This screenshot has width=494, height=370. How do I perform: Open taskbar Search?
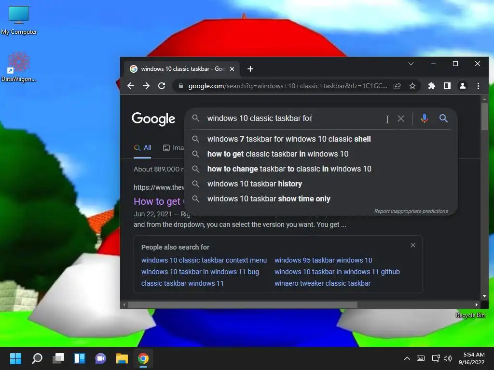coord(37,358)
